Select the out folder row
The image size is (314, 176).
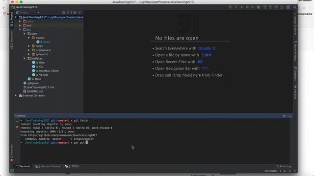click(49, 25)
